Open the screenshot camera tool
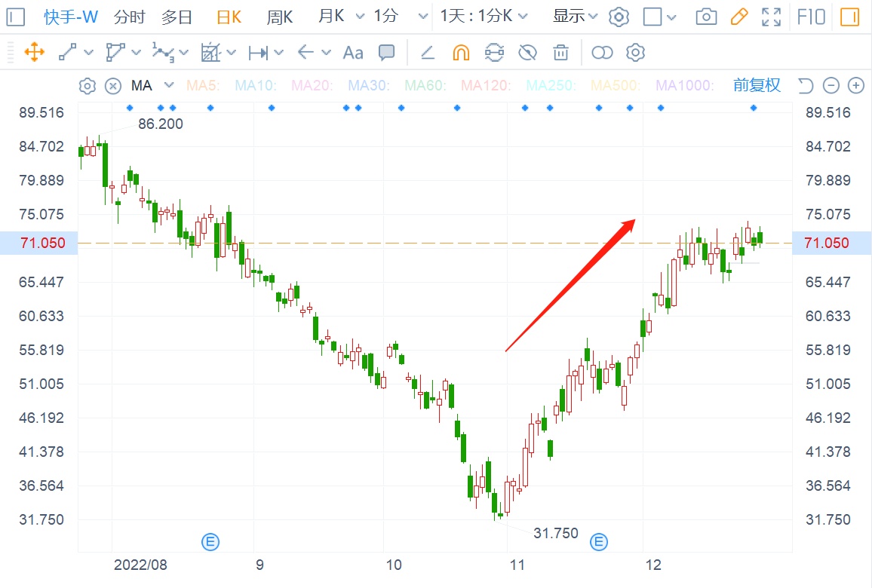The image size is (872, 588). pyautogui.click(x=706, y=17)
